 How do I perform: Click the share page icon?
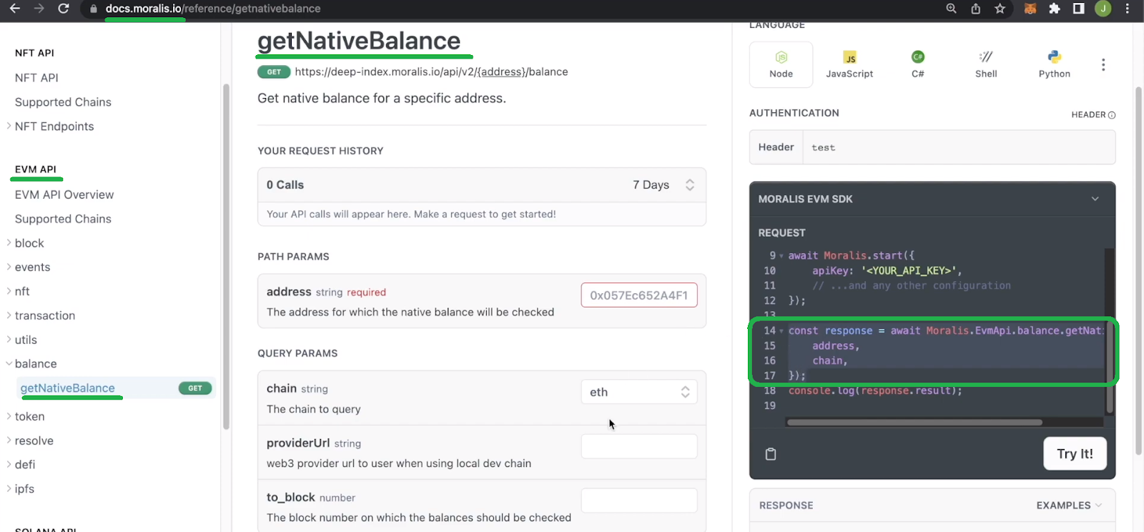point(976,9)
